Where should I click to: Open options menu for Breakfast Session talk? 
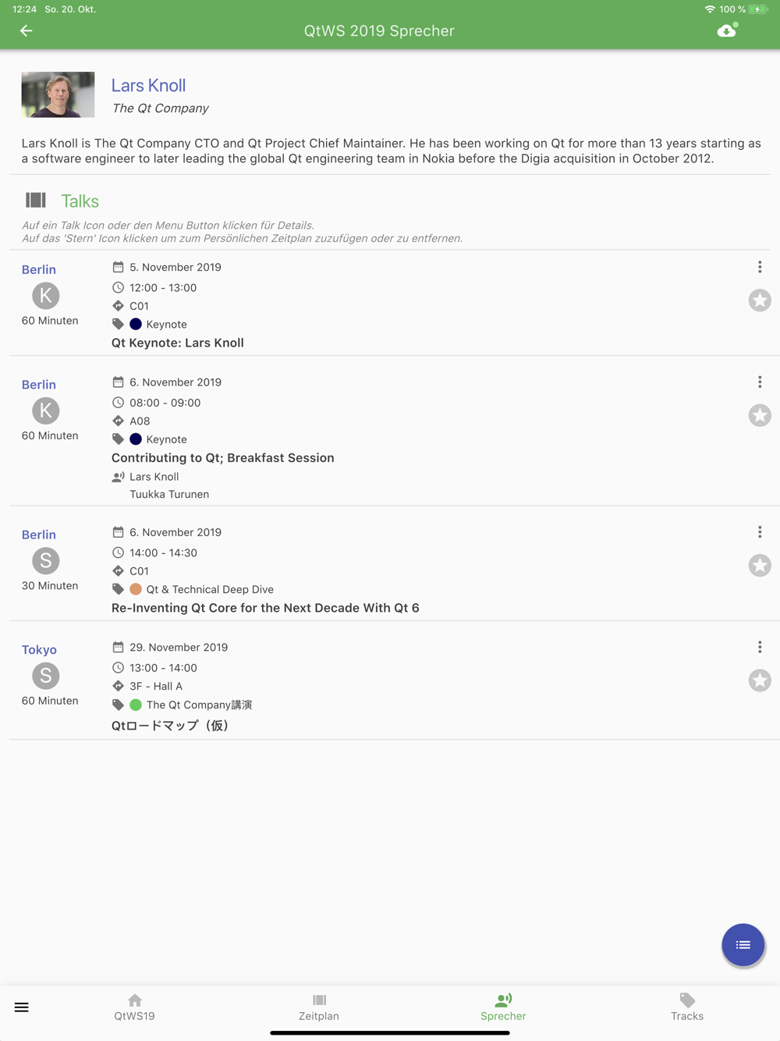click(x=760, y=382)
